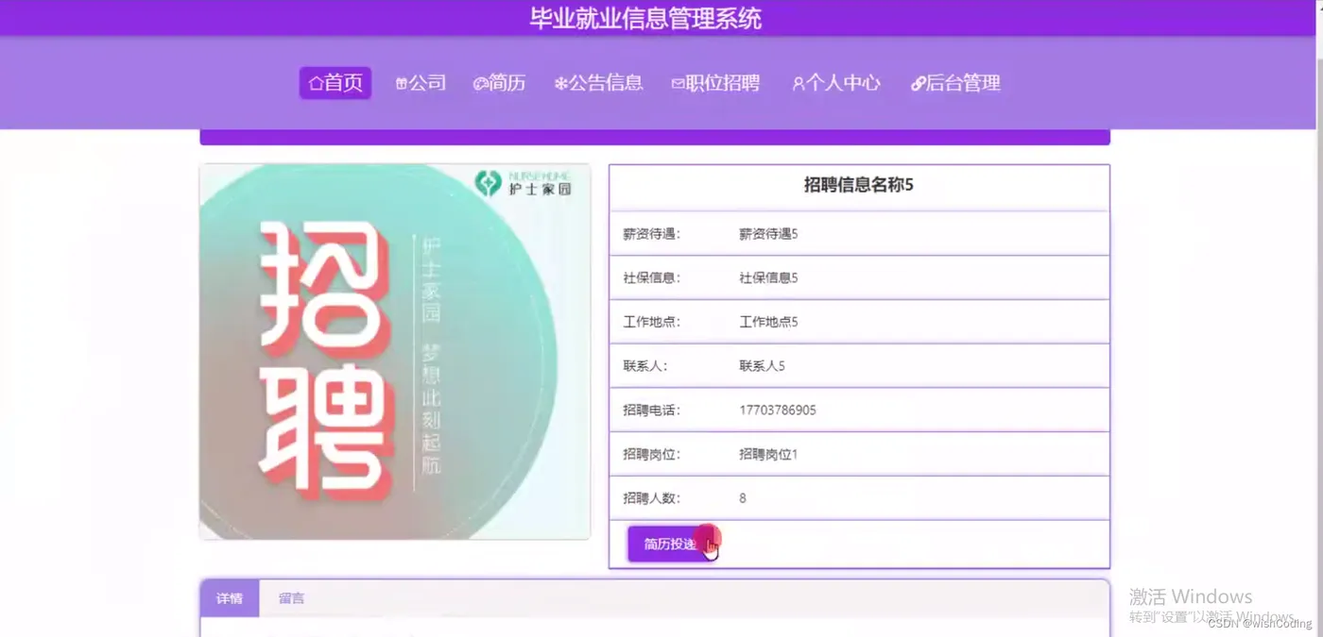1323x637 pixels.
Task: Click the 工作地点5 value
Action: pos(768,322)
